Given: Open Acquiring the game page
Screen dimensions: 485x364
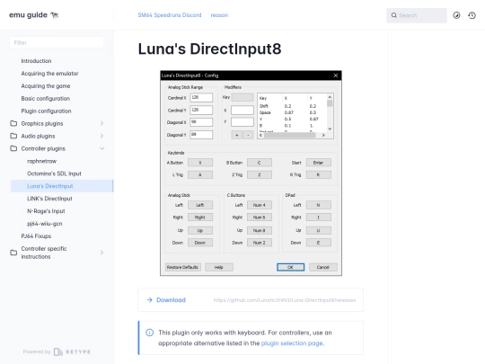Looking at the screenshot, I should (46, 86).
